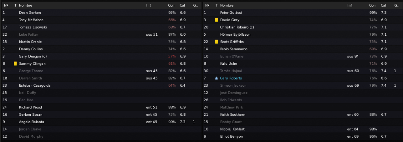
Task: Select Christian Ribeiro captain row
Action: (x=302, y=27)
